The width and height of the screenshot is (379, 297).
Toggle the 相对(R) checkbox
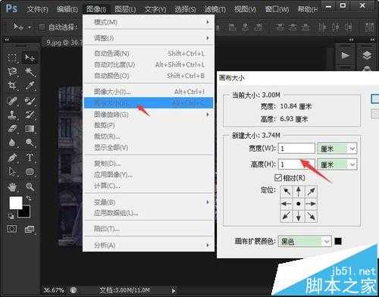(x=278, y=178)
